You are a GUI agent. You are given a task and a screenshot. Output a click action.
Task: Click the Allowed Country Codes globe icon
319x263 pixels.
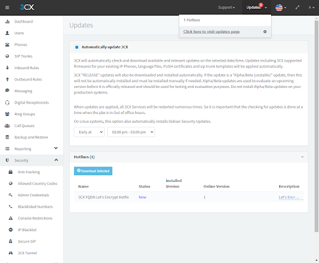pyautogui.click(x=11, y=183)
